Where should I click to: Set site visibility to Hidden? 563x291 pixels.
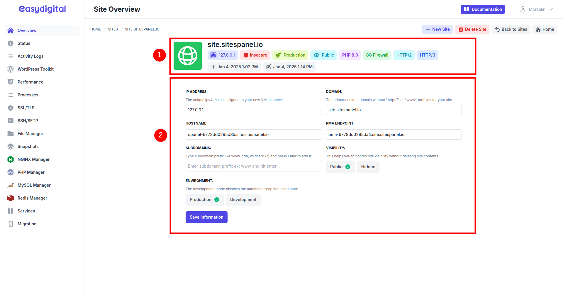coord(368,166)
